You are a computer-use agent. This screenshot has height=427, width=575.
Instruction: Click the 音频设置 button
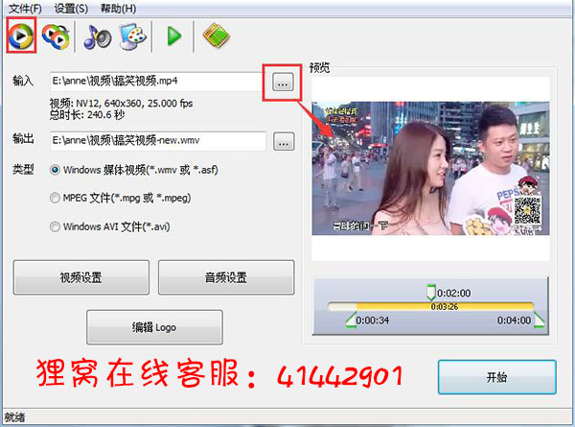pos(226,277)
